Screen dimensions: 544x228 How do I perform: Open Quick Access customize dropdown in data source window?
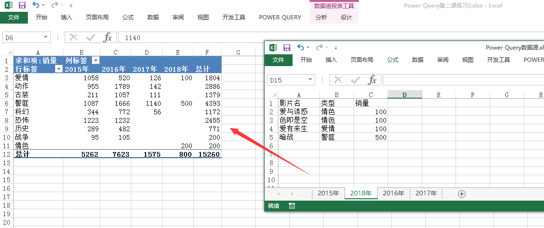(x=336, y=48)
